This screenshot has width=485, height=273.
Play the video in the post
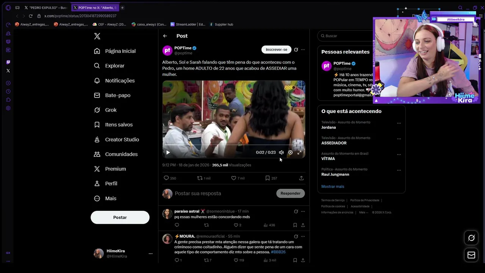click(168, 152)
